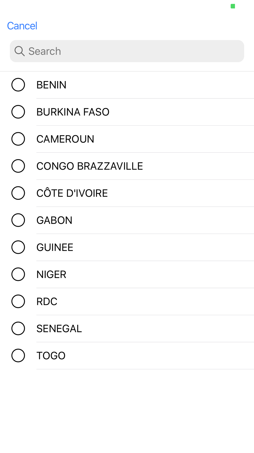Select the CÔTE D'IVOIRE radio button
Screen dimensions: 254x453
click(x=18, y=193)
